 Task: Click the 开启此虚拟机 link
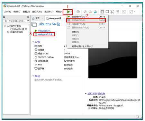[x=44, y=31]
